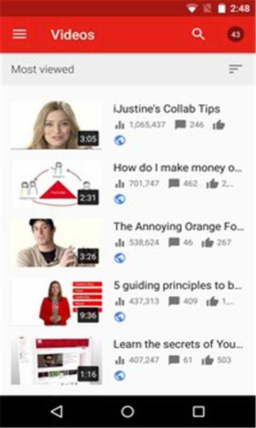Open the sort filter icon
Screen dimensions: 256x428
(x=235, y=69)
